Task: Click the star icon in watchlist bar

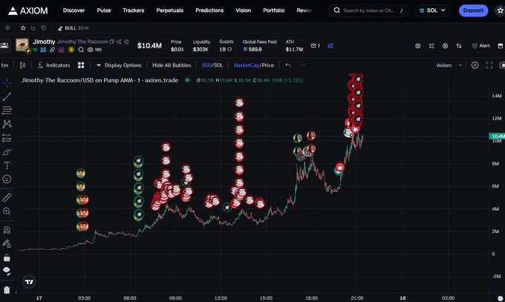Action: (x=23, y=28)
